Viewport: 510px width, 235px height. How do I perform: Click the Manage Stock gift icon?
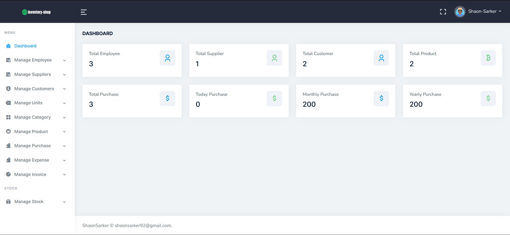[x=9, y=201]
